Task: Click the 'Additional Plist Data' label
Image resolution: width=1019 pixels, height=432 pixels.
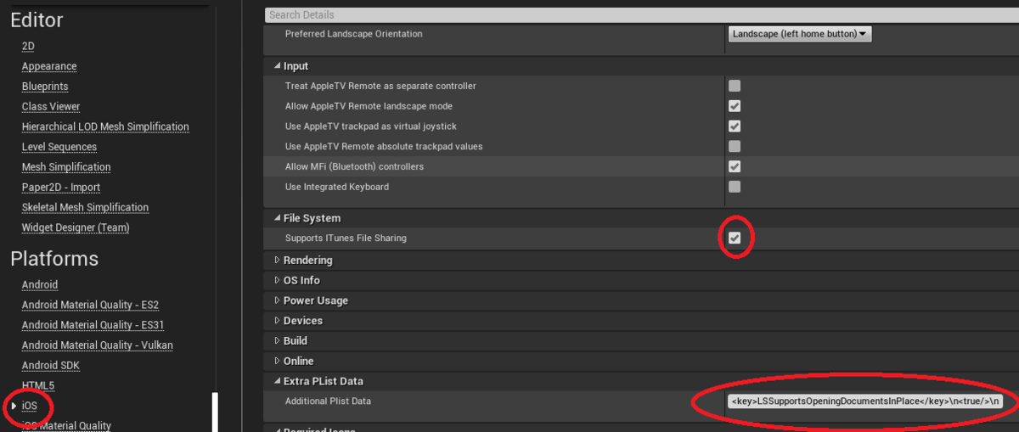Action: [x=328, y=401]
